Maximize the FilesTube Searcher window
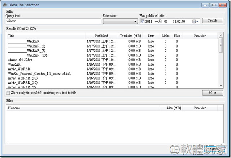Image resolution: width=231 pixels, height=158 pixels. pyautogui.click(x=214, y=5)
